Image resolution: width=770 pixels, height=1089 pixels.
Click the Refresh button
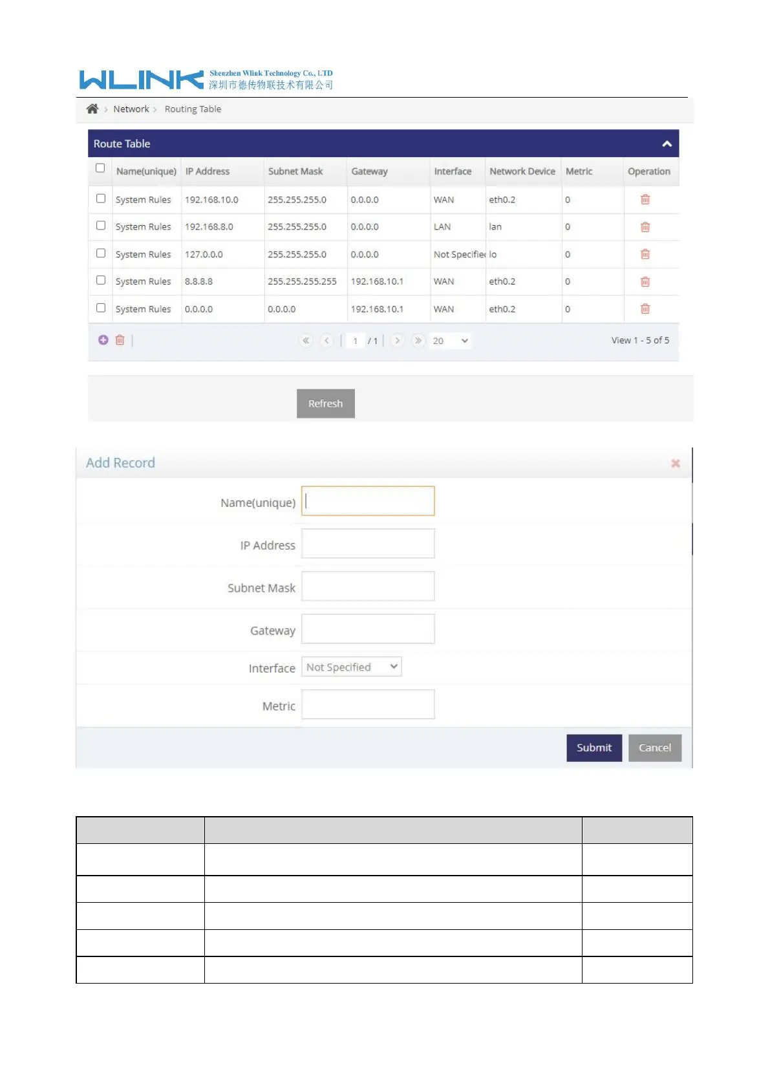[326, 404]
